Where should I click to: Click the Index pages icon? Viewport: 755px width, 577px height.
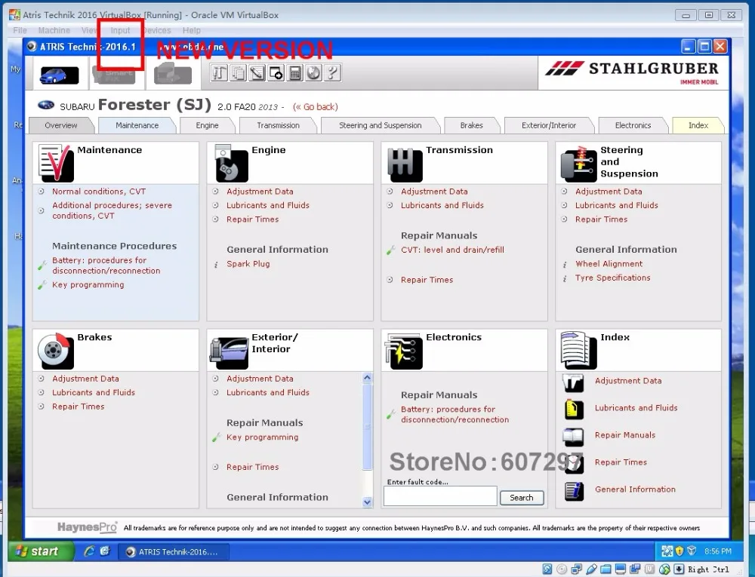point(579,351)
